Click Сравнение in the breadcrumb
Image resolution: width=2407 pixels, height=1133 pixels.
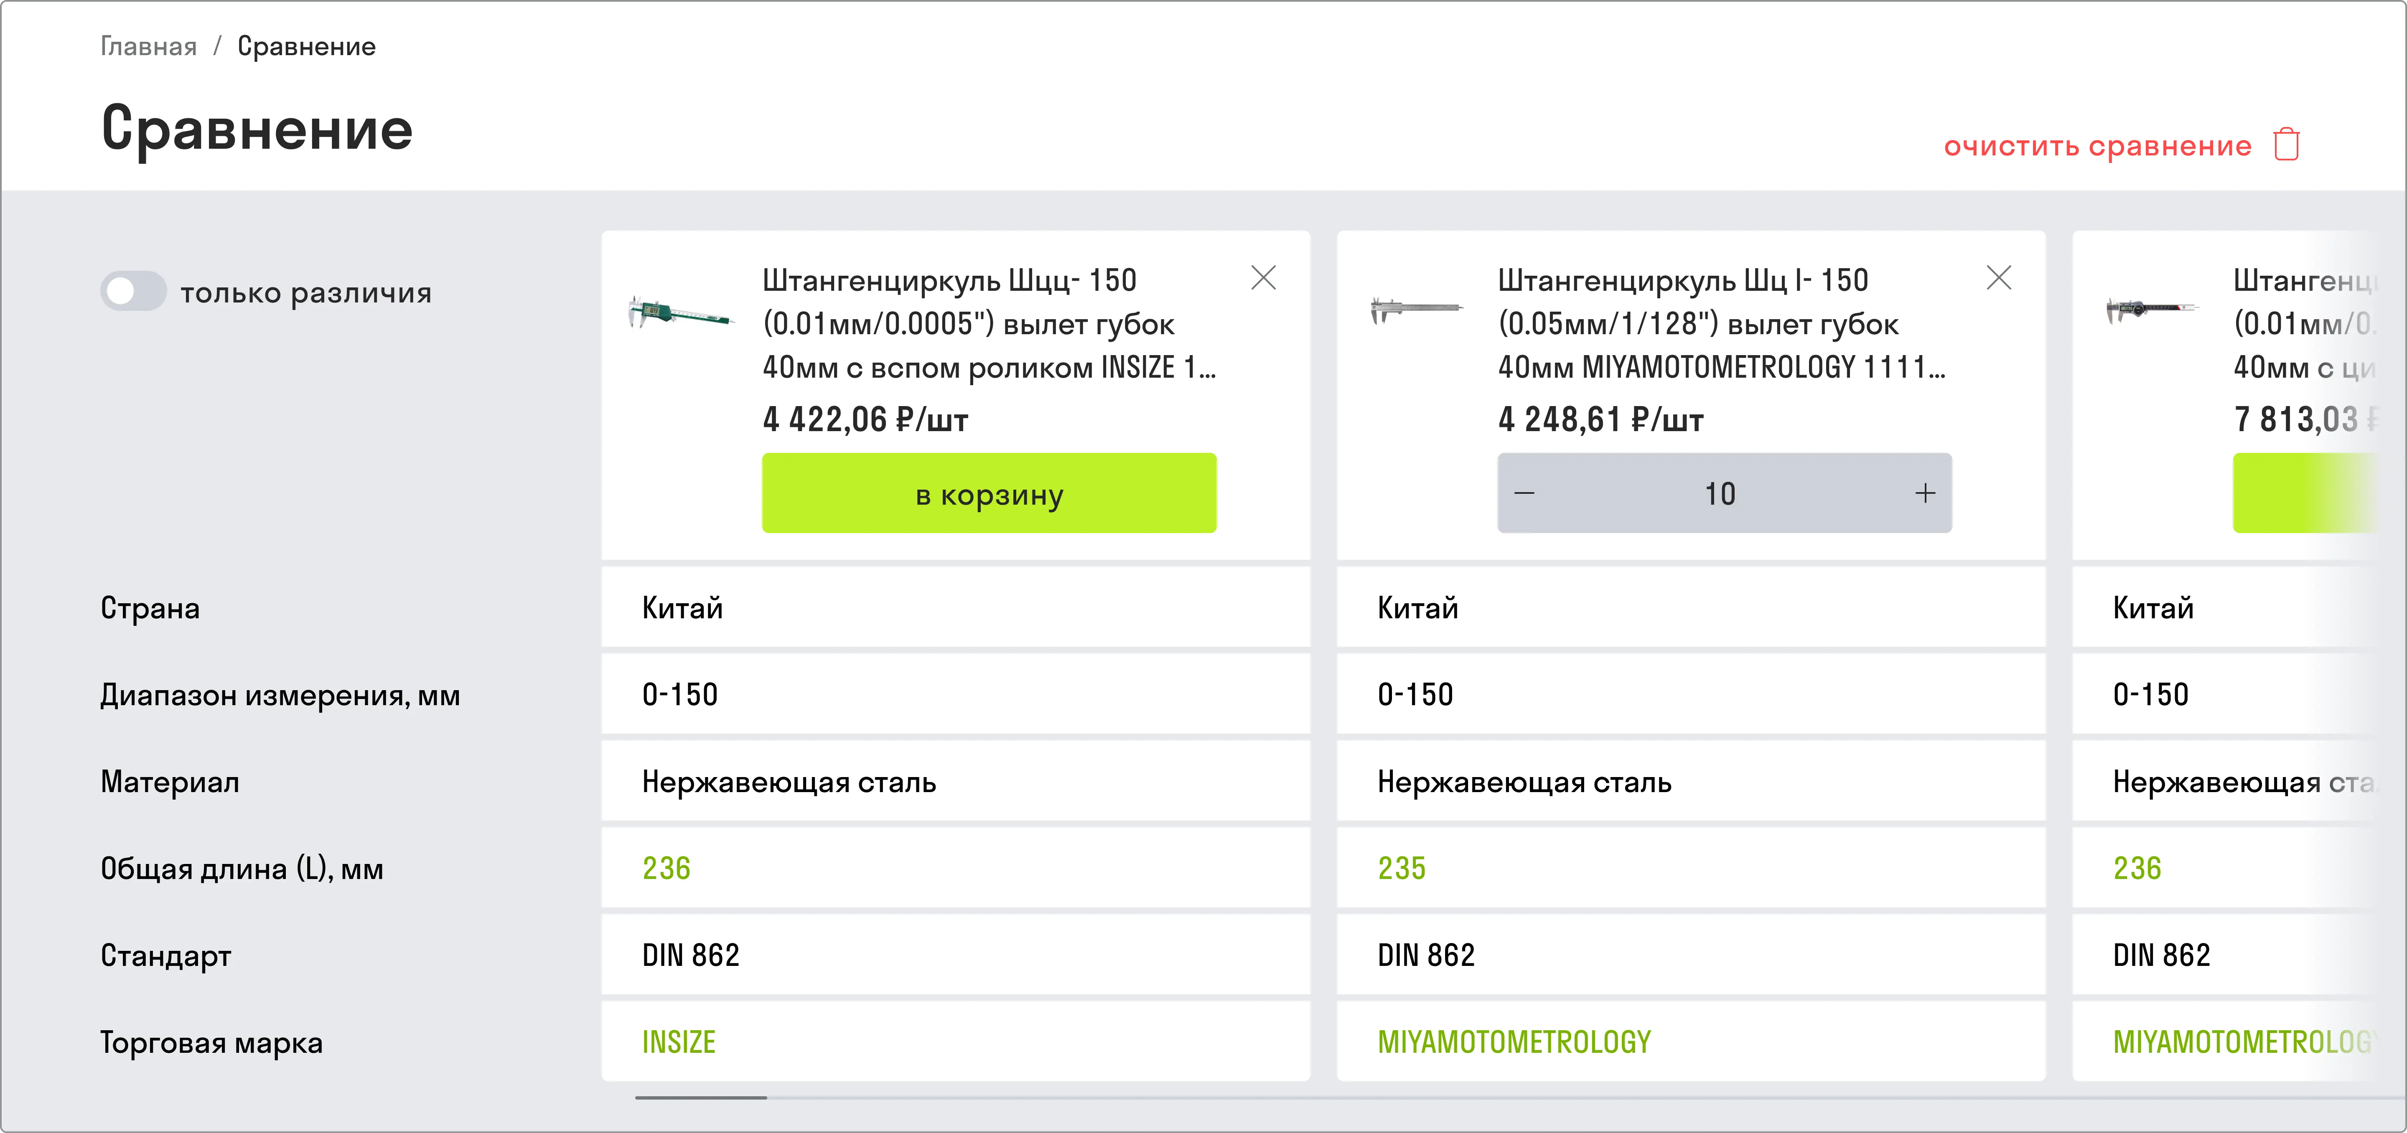pyautogui.click(x=306, y=46)
